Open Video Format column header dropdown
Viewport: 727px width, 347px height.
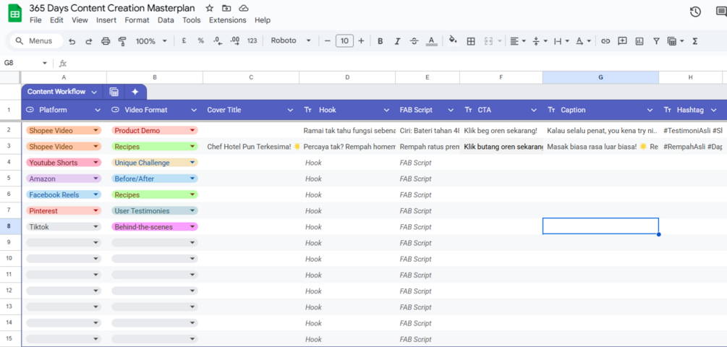[x=194, y=111]
